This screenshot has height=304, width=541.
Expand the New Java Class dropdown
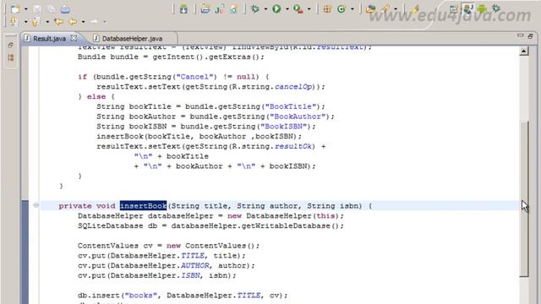point(352,9)
